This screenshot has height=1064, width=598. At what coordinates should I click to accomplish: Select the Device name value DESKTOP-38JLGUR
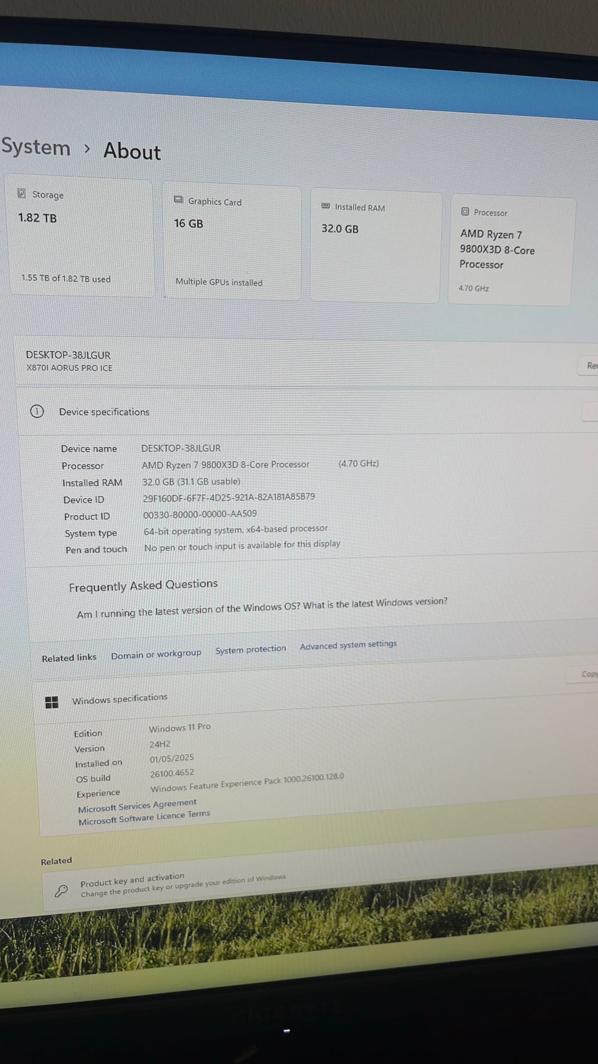click(x=181, y=448)
